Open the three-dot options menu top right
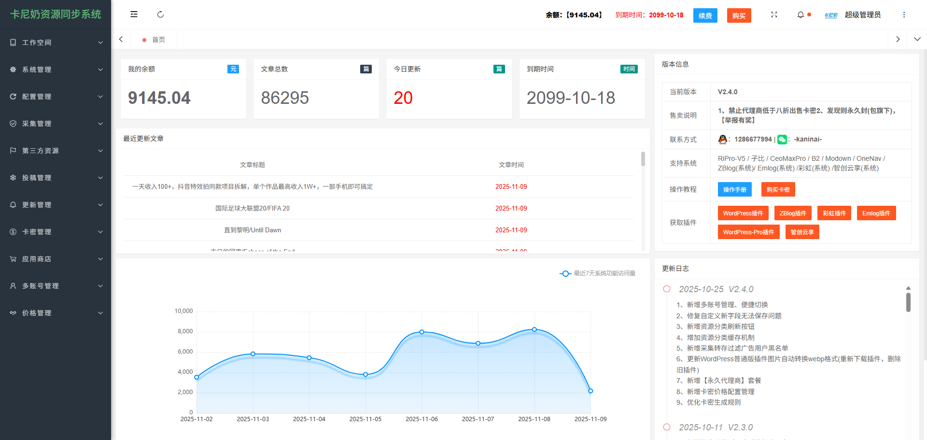Image resolution: width=927 pixels, height=440 pixels. (x=904, y=14)
